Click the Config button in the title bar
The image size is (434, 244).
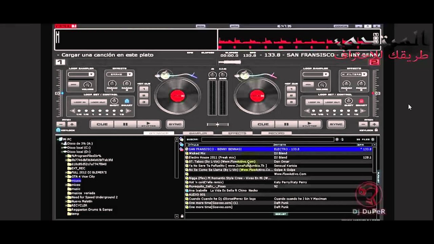(341, 26)
